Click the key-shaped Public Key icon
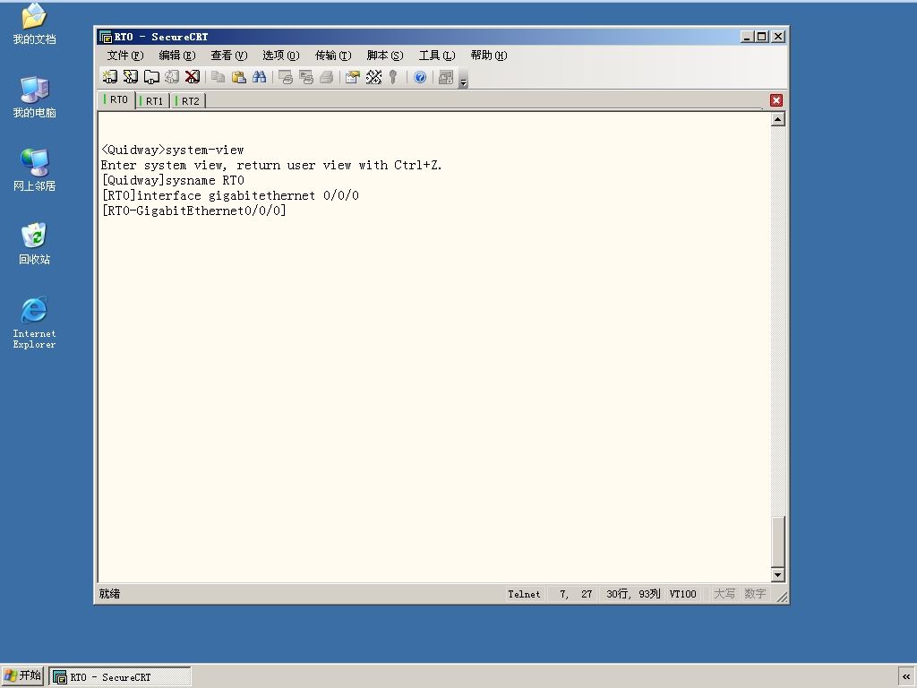This screenshot has width=917, height=688. coord(393,77)
